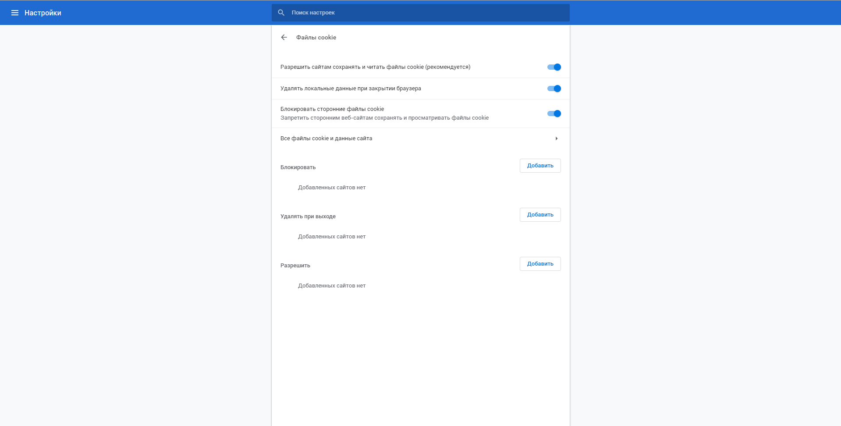The height and width of the screenshot is (426, 841).
Task: Click 'Добавленных сайтов нет' under Блокировать
Action: click(x=332, y=188)
